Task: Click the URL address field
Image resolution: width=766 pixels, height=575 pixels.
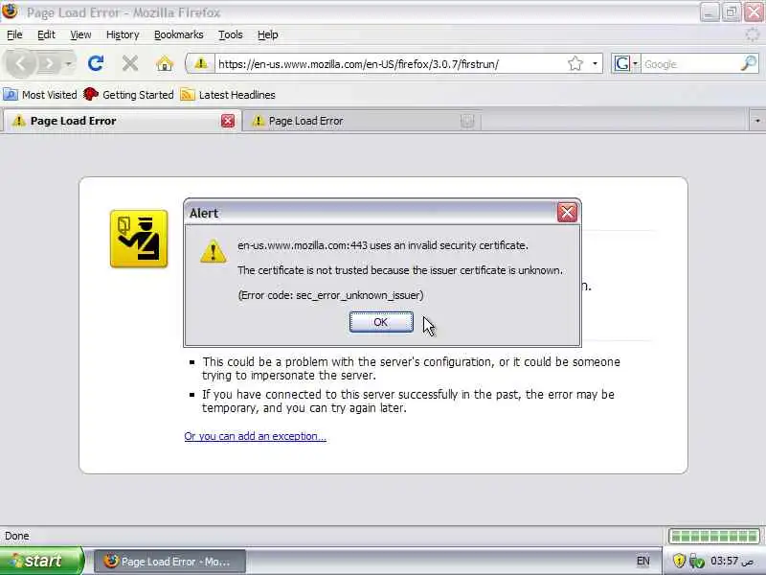Action: point(391,64)
